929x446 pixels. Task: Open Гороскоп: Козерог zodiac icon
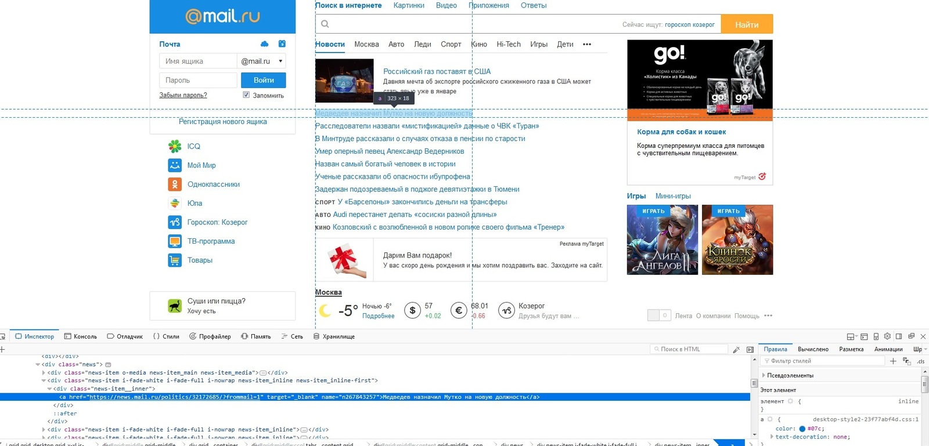point(175,222)
